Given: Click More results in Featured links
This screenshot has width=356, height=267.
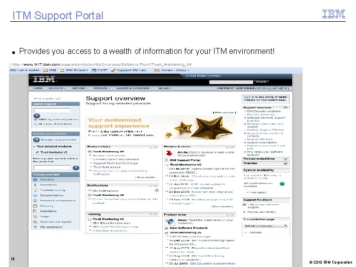Looking at the screenshot, I should [146, 178].
